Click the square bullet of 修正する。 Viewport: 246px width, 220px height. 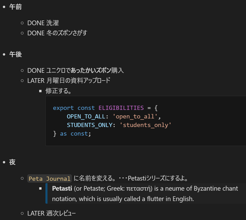point(40,91)
